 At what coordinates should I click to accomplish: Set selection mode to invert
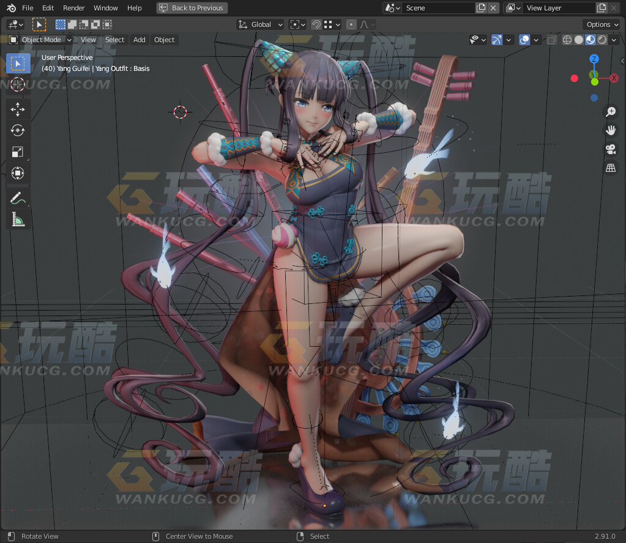coord(95,24)
